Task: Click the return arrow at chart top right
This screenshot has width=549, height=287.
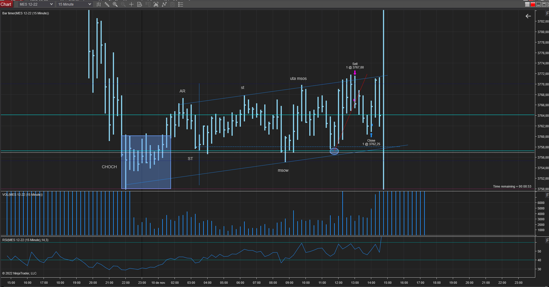Action: tap(528, 16)
